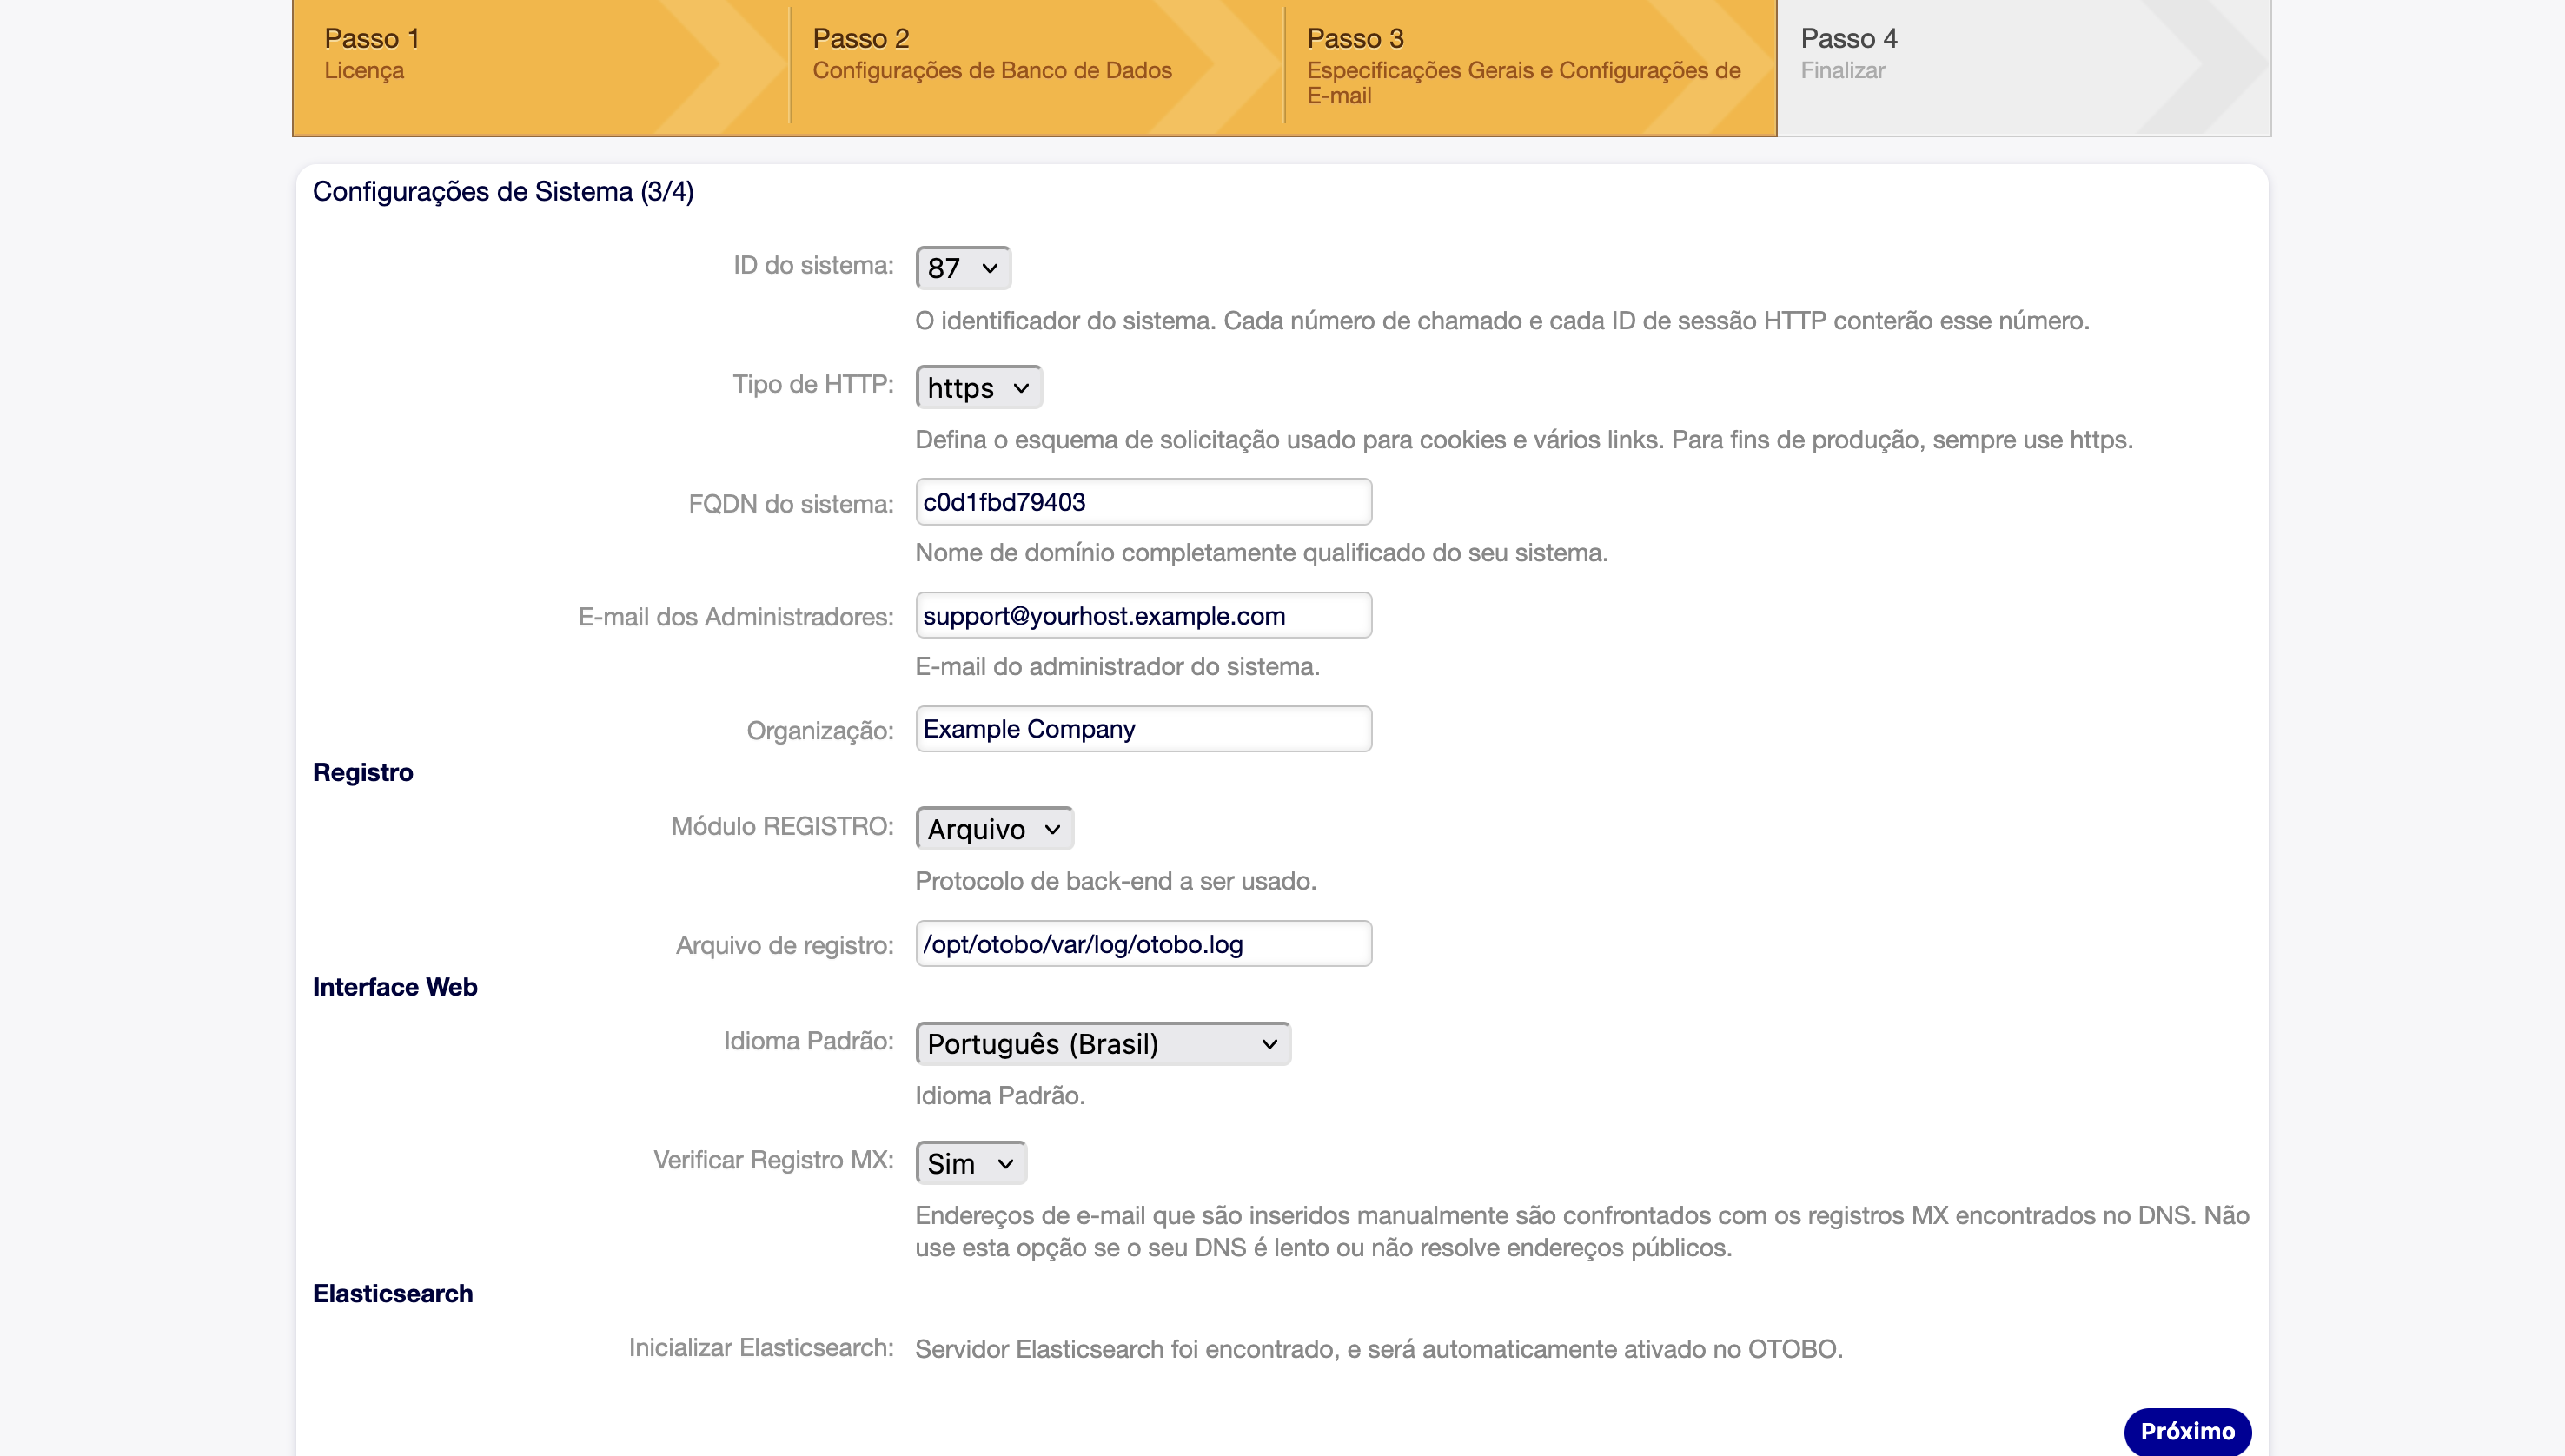
Task: Click the https dropdown chevron arrow
Action: (1020, 389)
